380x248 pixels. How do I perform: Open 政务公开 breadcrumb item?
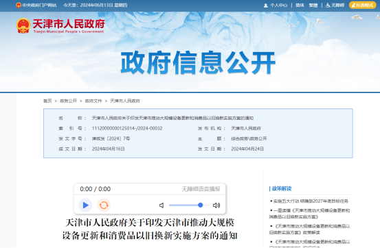tap(68, 101)
